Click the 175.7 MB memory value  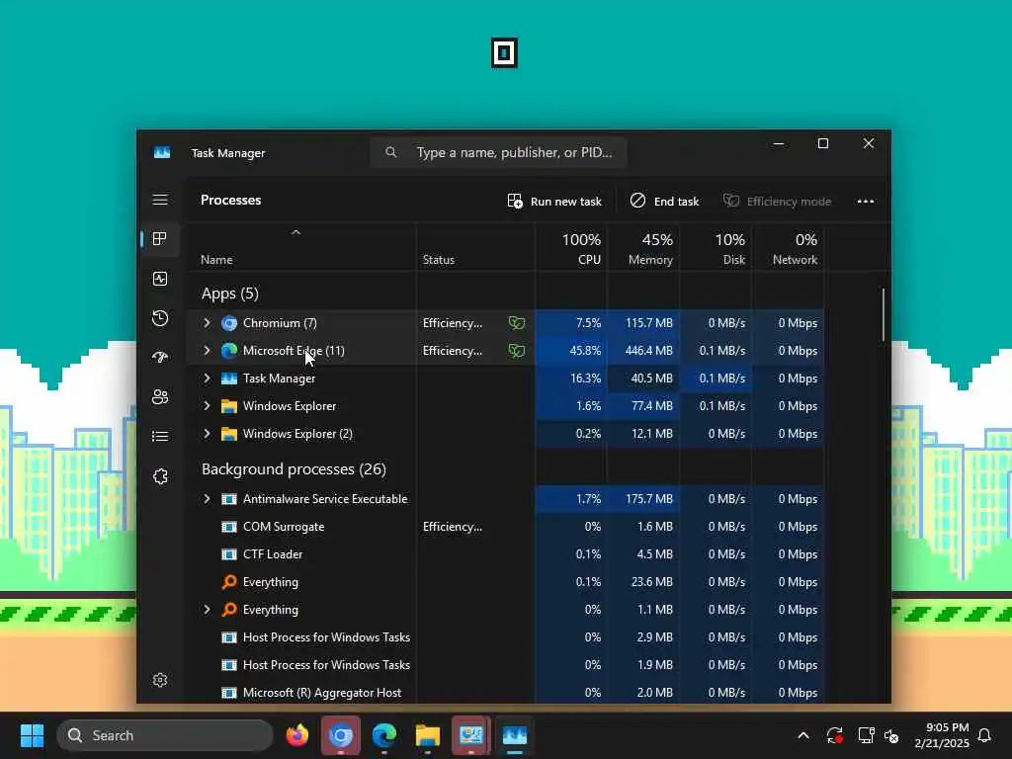(648, 499)
